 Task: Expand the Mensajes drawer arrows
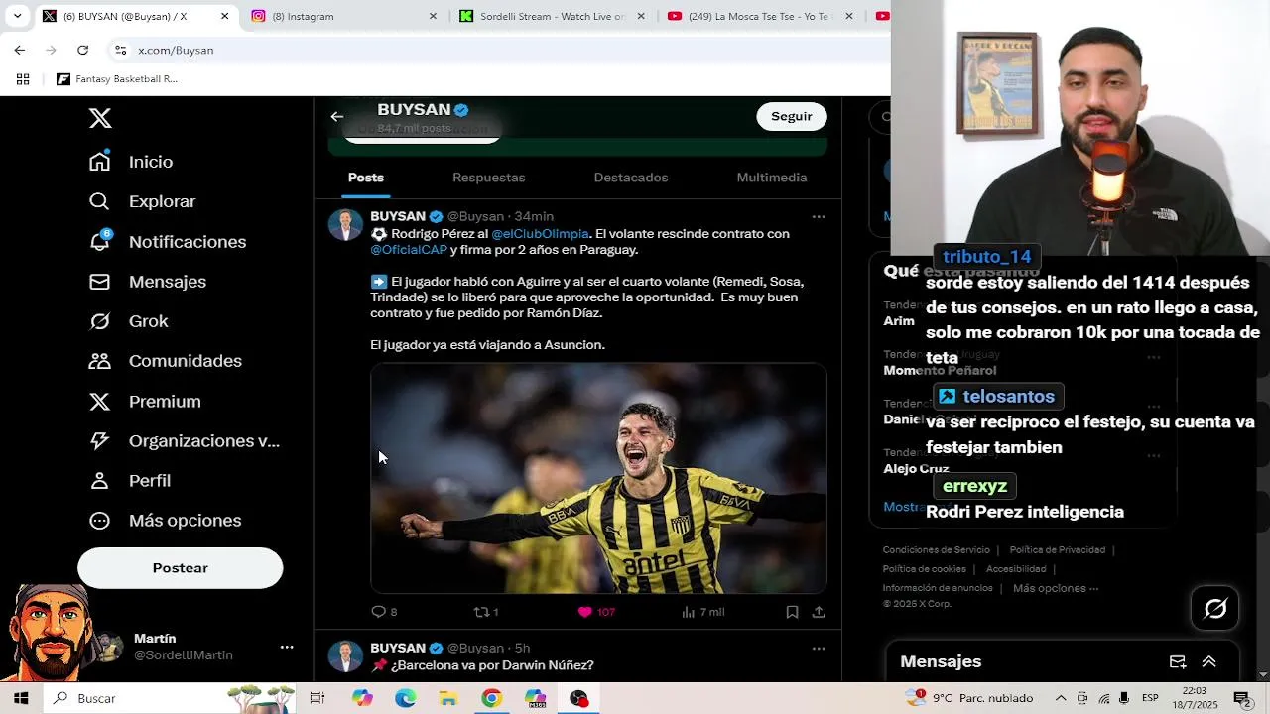click(1209, 661)
